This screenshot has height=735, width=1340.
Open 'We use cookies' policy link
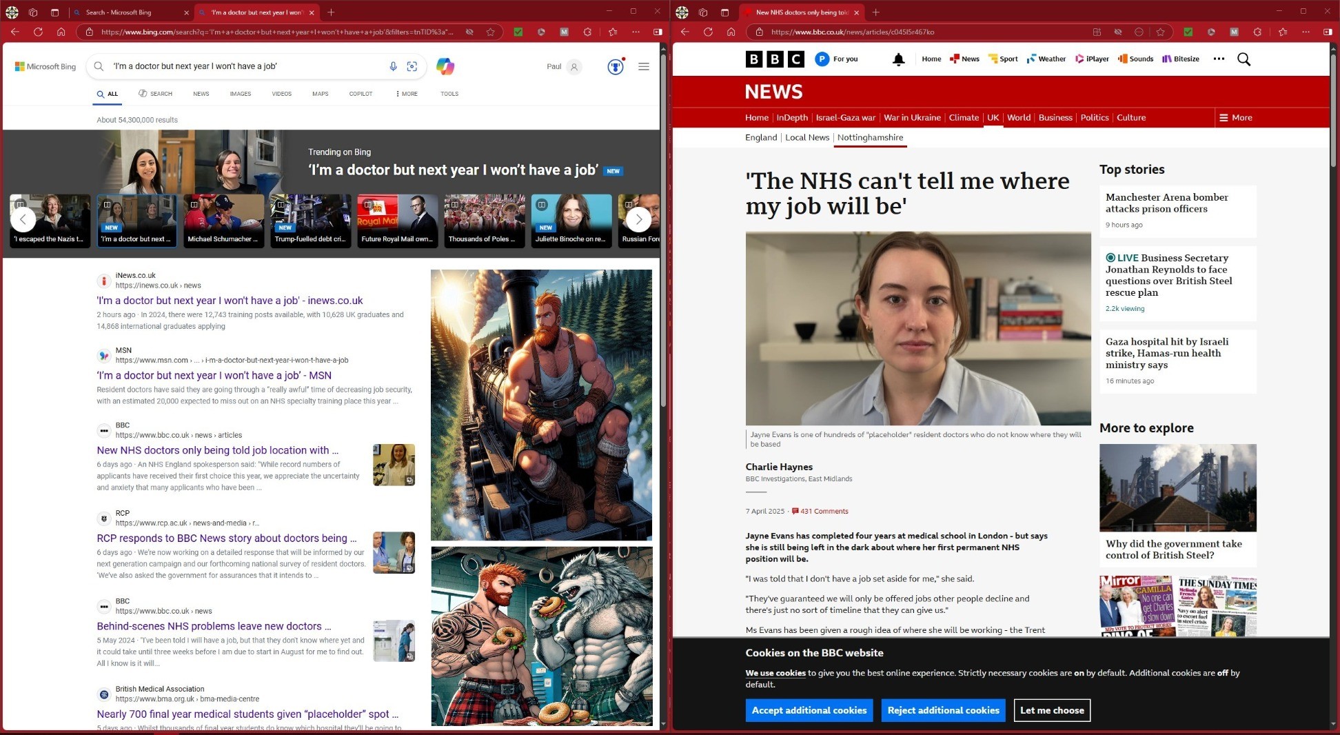click(775, 673)
